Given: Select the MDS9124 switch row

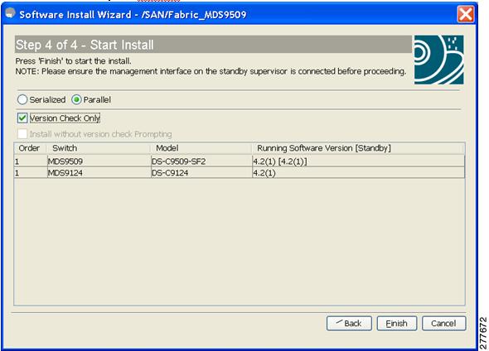Looking at the screenshot, I should click(240, 173).
